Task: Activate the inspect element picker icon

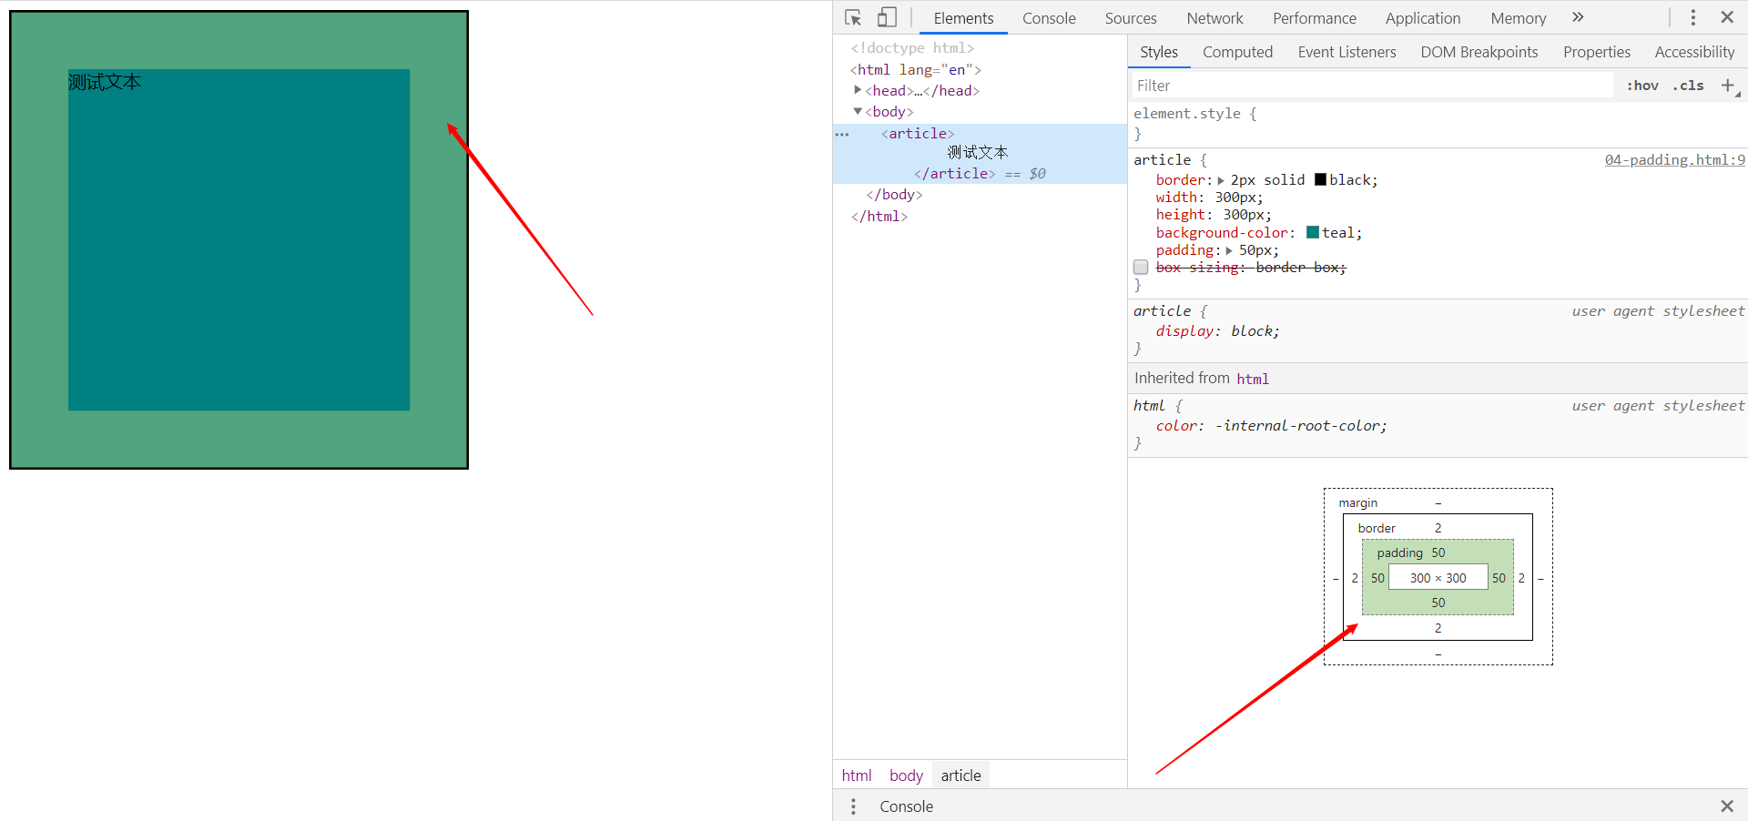Action: point(853,17)
